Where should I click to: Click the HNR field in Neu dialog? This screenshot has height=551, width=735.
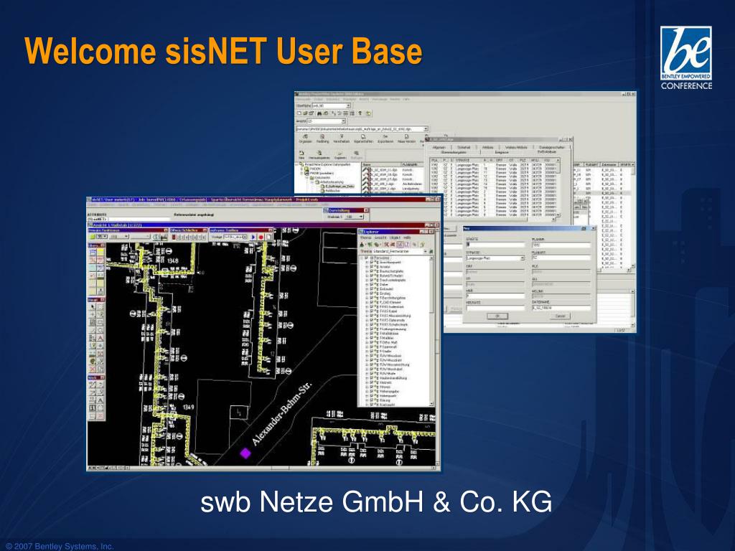495,296
